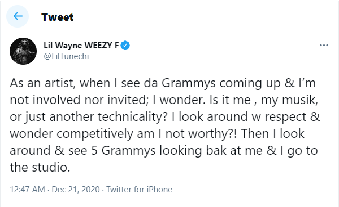The height and width of the screenshot is (207, 339).
Task: Select the phrase 'just another technicality?'
Action: click(96, 117)
